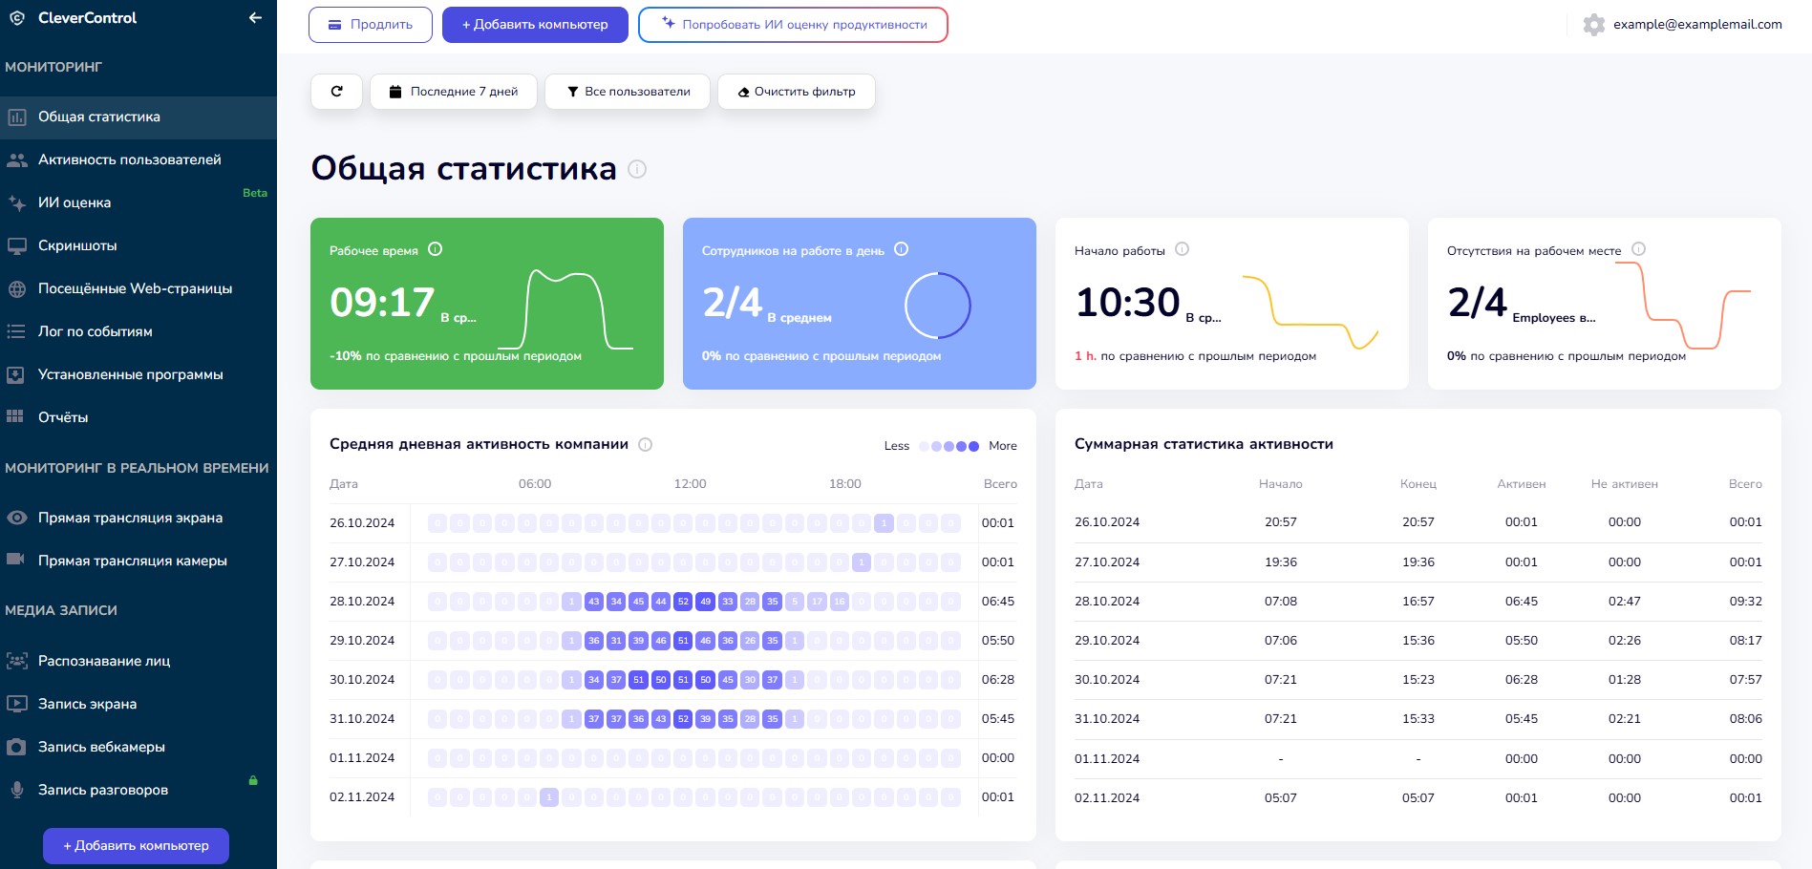Click info icon on Рабочее время card
Image resolution: width=1812 pixels, height=869 pixels.
point(436,249)
